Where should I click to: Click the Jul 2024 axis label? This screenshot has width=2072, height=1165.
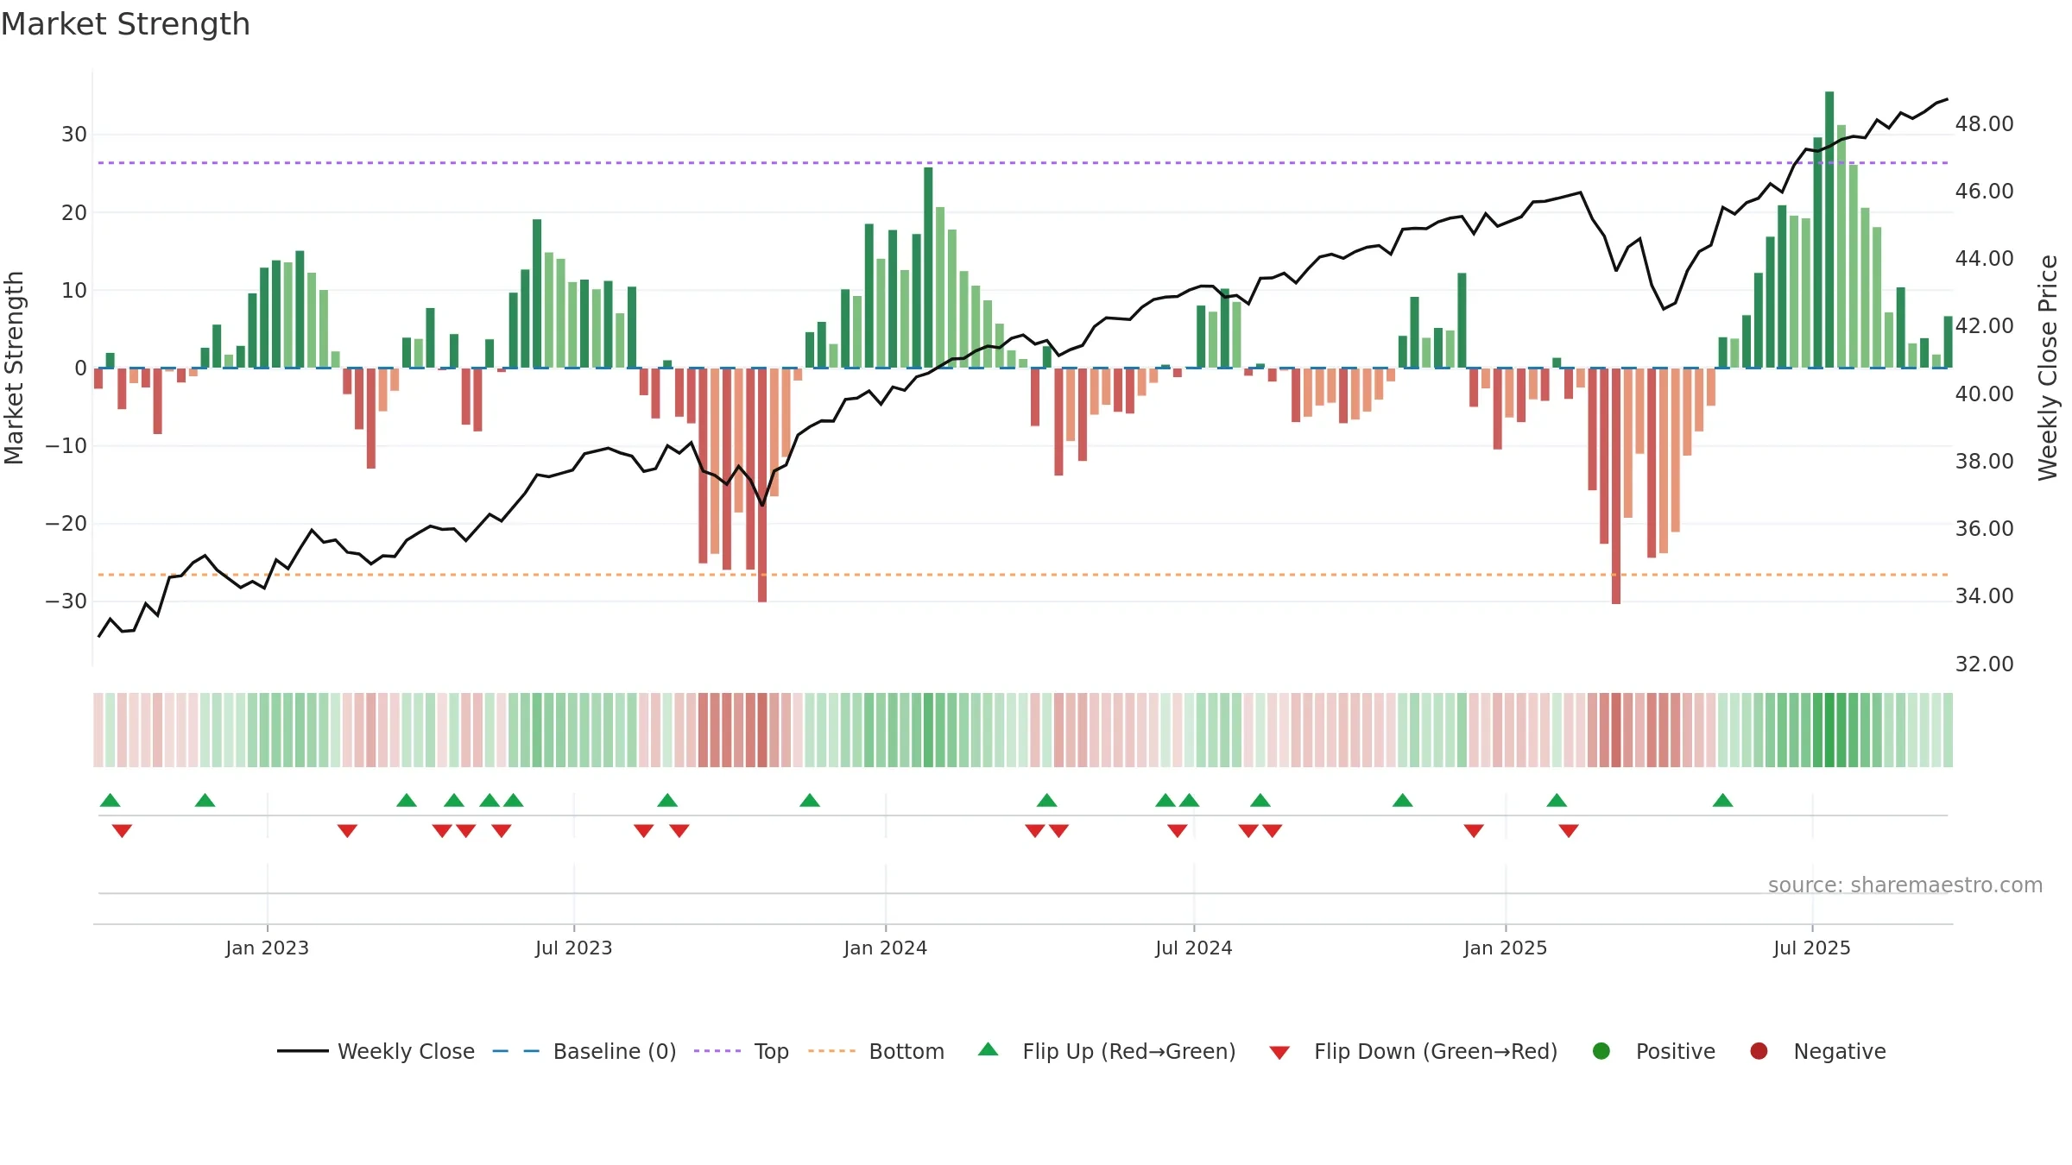[1193, 948]
